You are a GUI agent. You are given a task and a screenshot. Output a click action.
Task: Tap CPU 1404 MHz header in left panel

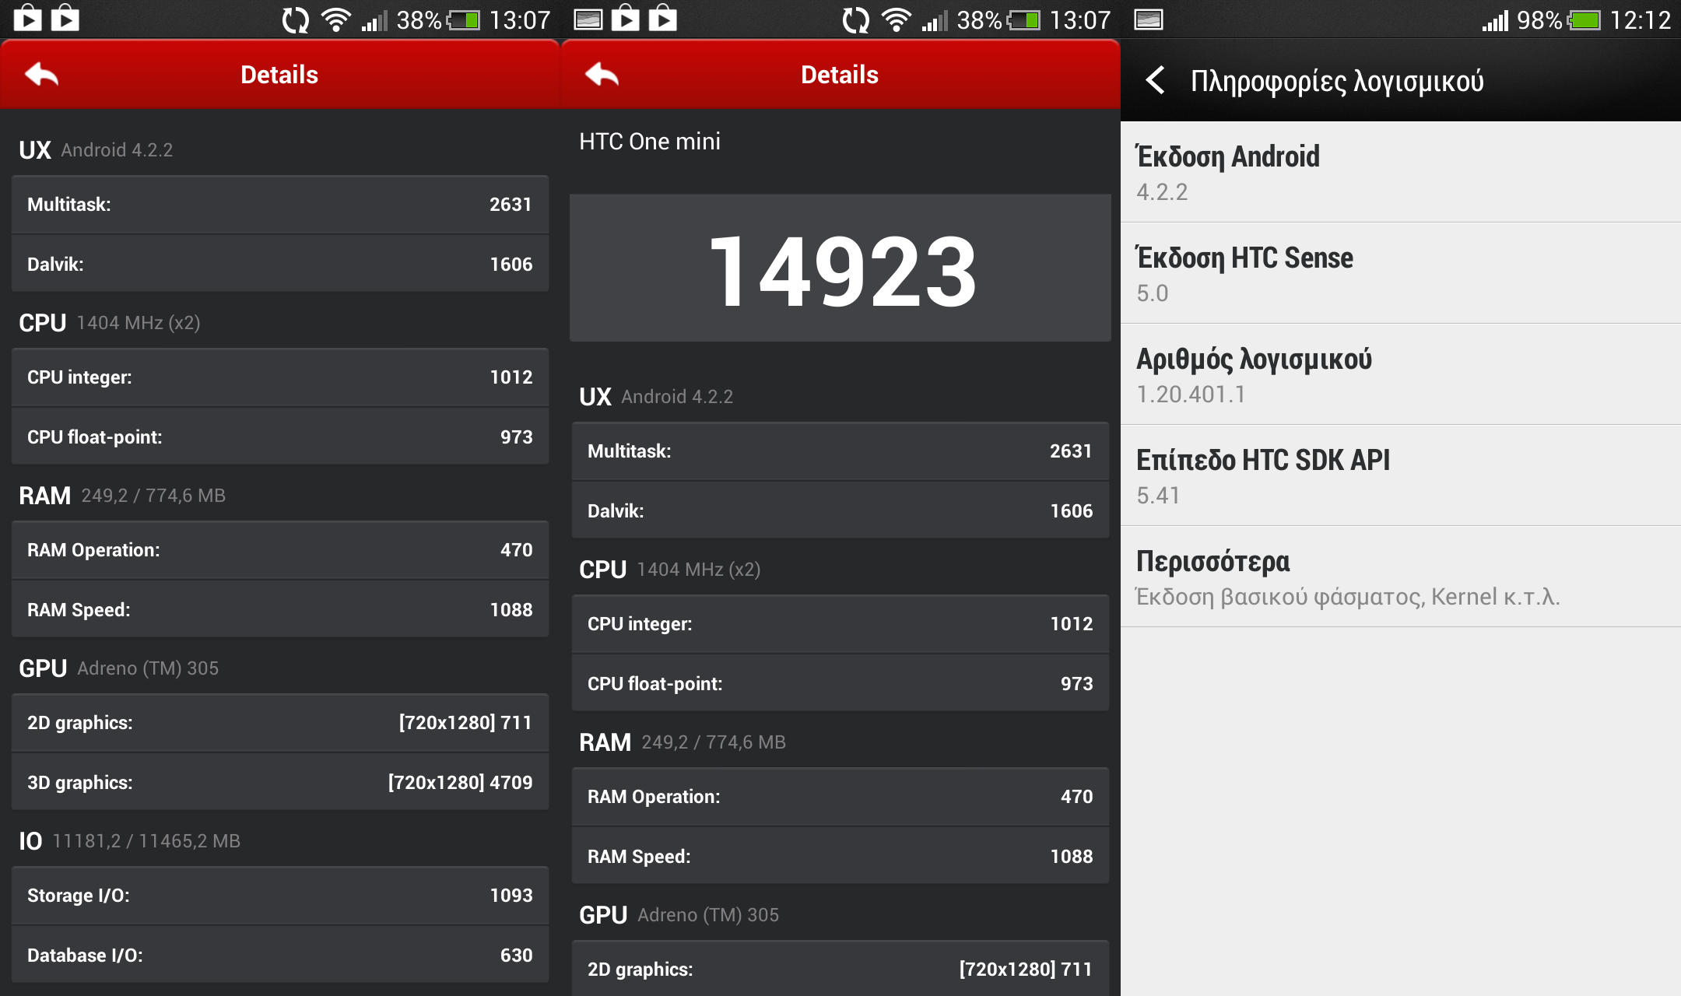[x=110, y=322]
